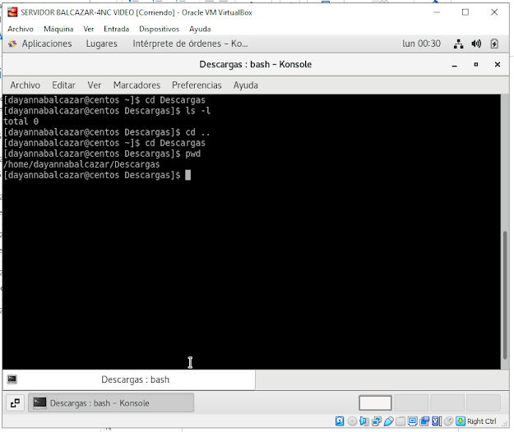Open the VirtualBox audio status icon
This screenshot has width=514, height=432.
coord(364,421)
